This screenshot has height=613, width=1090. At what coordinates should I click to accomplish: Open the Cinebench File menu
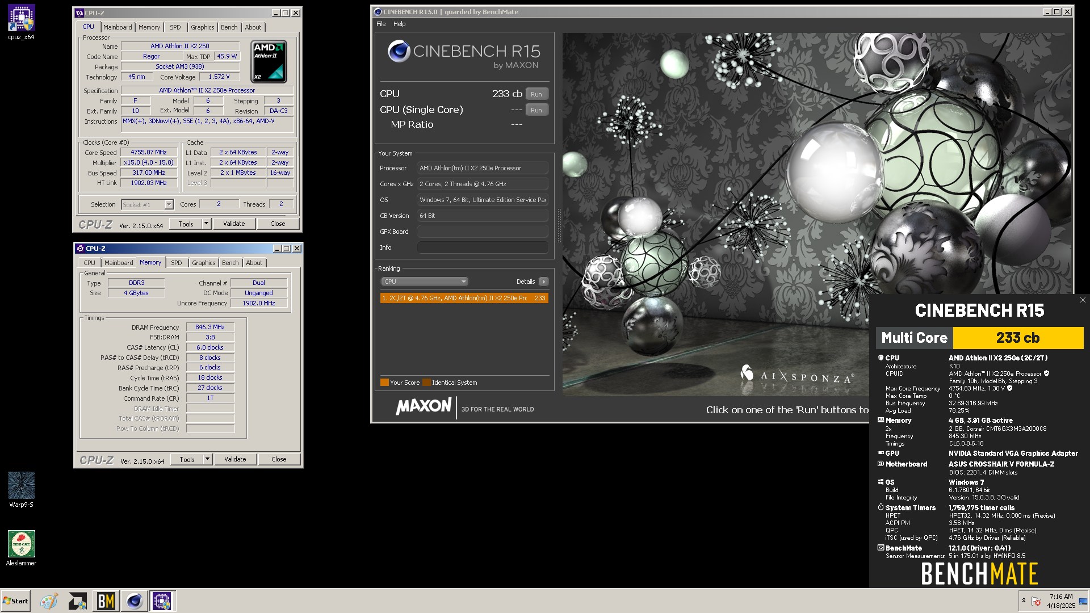[381, 24]
